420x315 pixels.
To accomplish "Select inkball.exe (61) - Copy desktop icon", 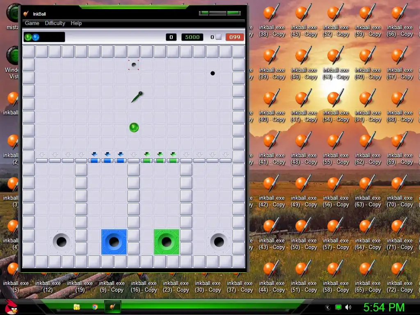I will tap(368, 105).
